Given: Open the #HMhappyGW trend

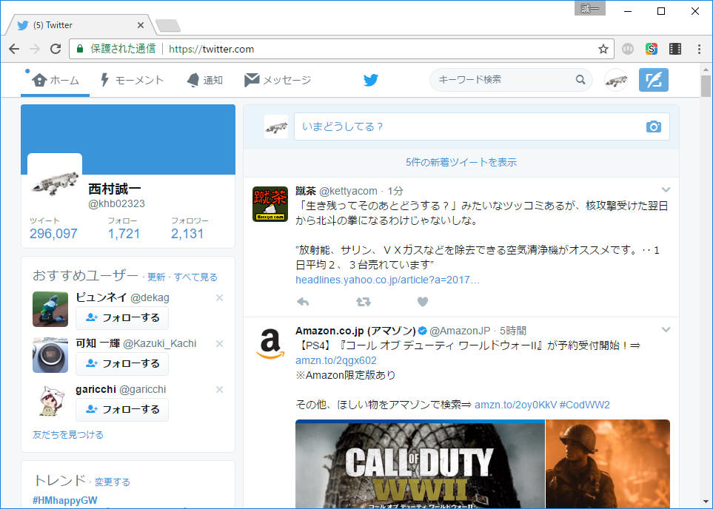Looking at the screenshot, I should [x=65, y=500].
